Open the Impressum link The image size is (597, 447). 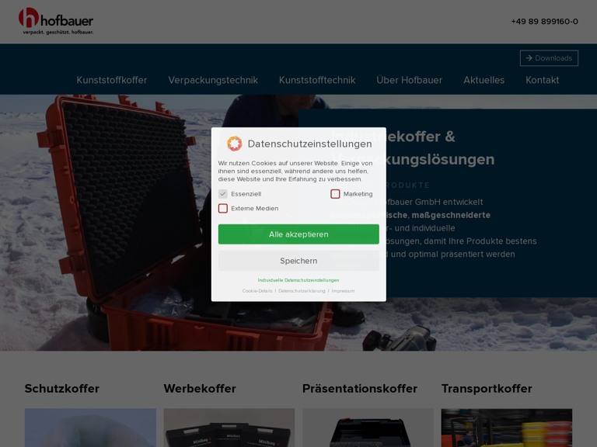pos(343,291)
